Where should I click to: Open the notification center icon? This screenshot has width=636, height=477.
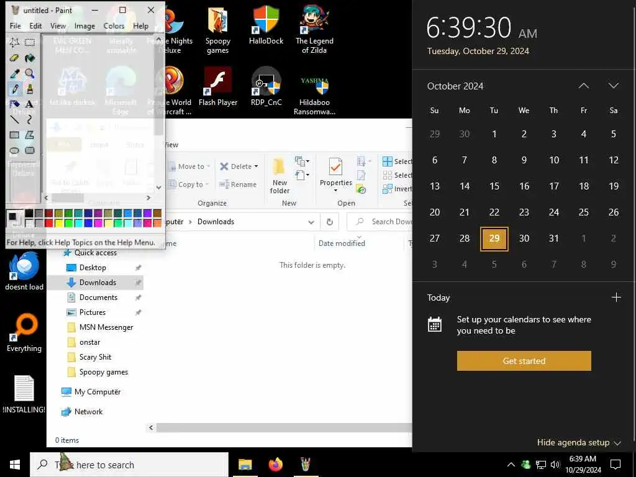(616, 465)
